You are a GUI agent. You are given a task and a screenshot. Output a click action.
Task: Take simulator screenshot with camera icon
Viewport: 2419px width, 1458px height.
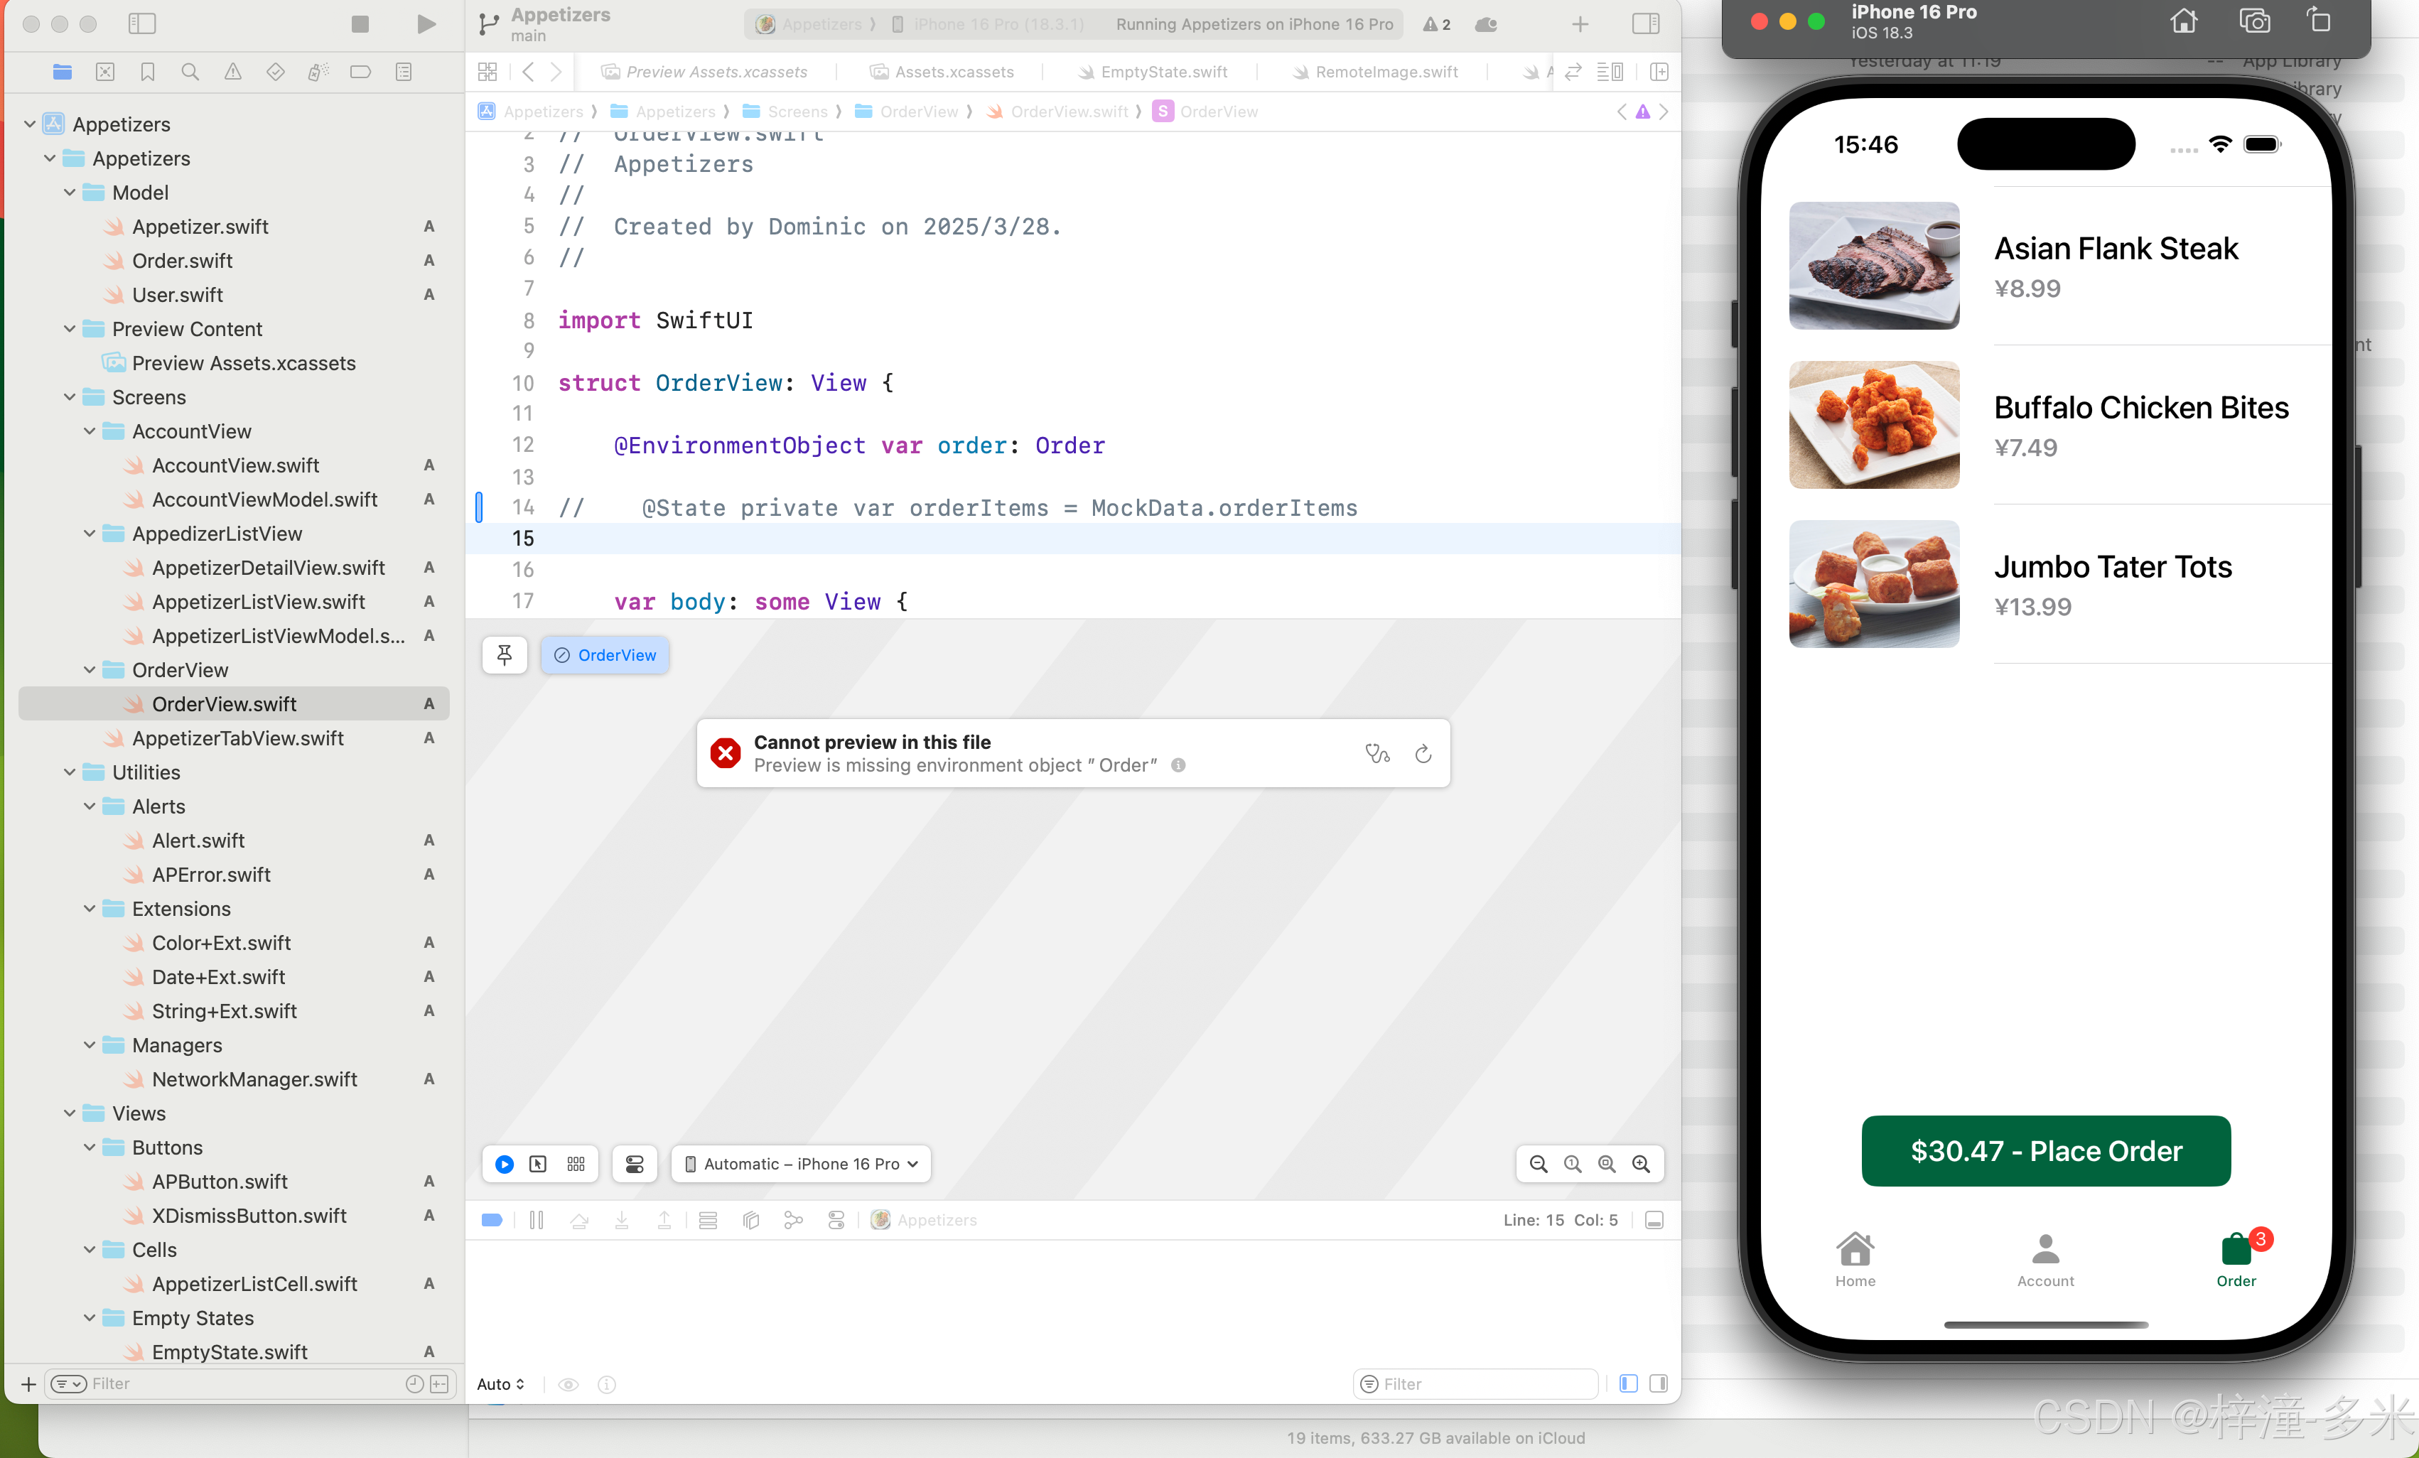(x=2254, y=21)
